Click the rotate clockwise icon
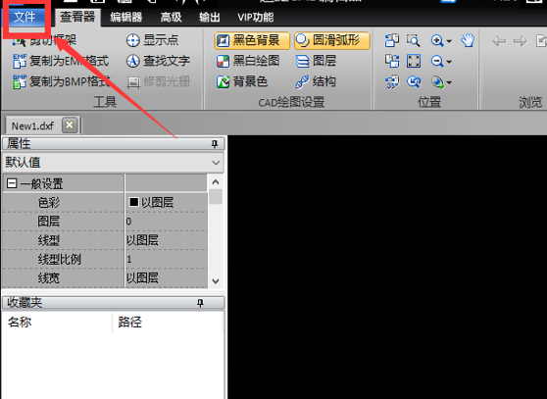 392,61
